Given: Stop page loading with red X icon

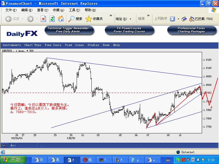Looking at the screenshot, I should (43, 19).
